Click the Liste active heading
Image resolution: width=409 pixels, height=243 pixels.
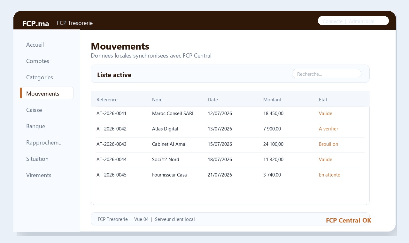point(114,75)
